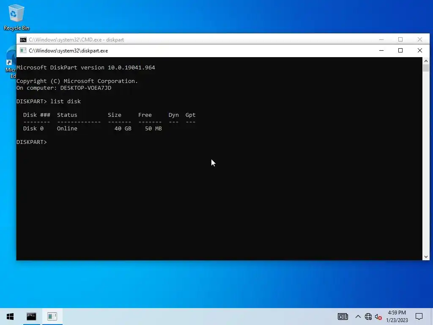Click the 'Gpt' column header
Screen dimensions: 433x325
click(190, 115)
